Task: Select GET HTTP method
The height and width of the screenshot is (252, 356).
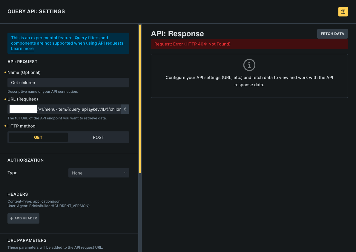Action: point(38,137)
